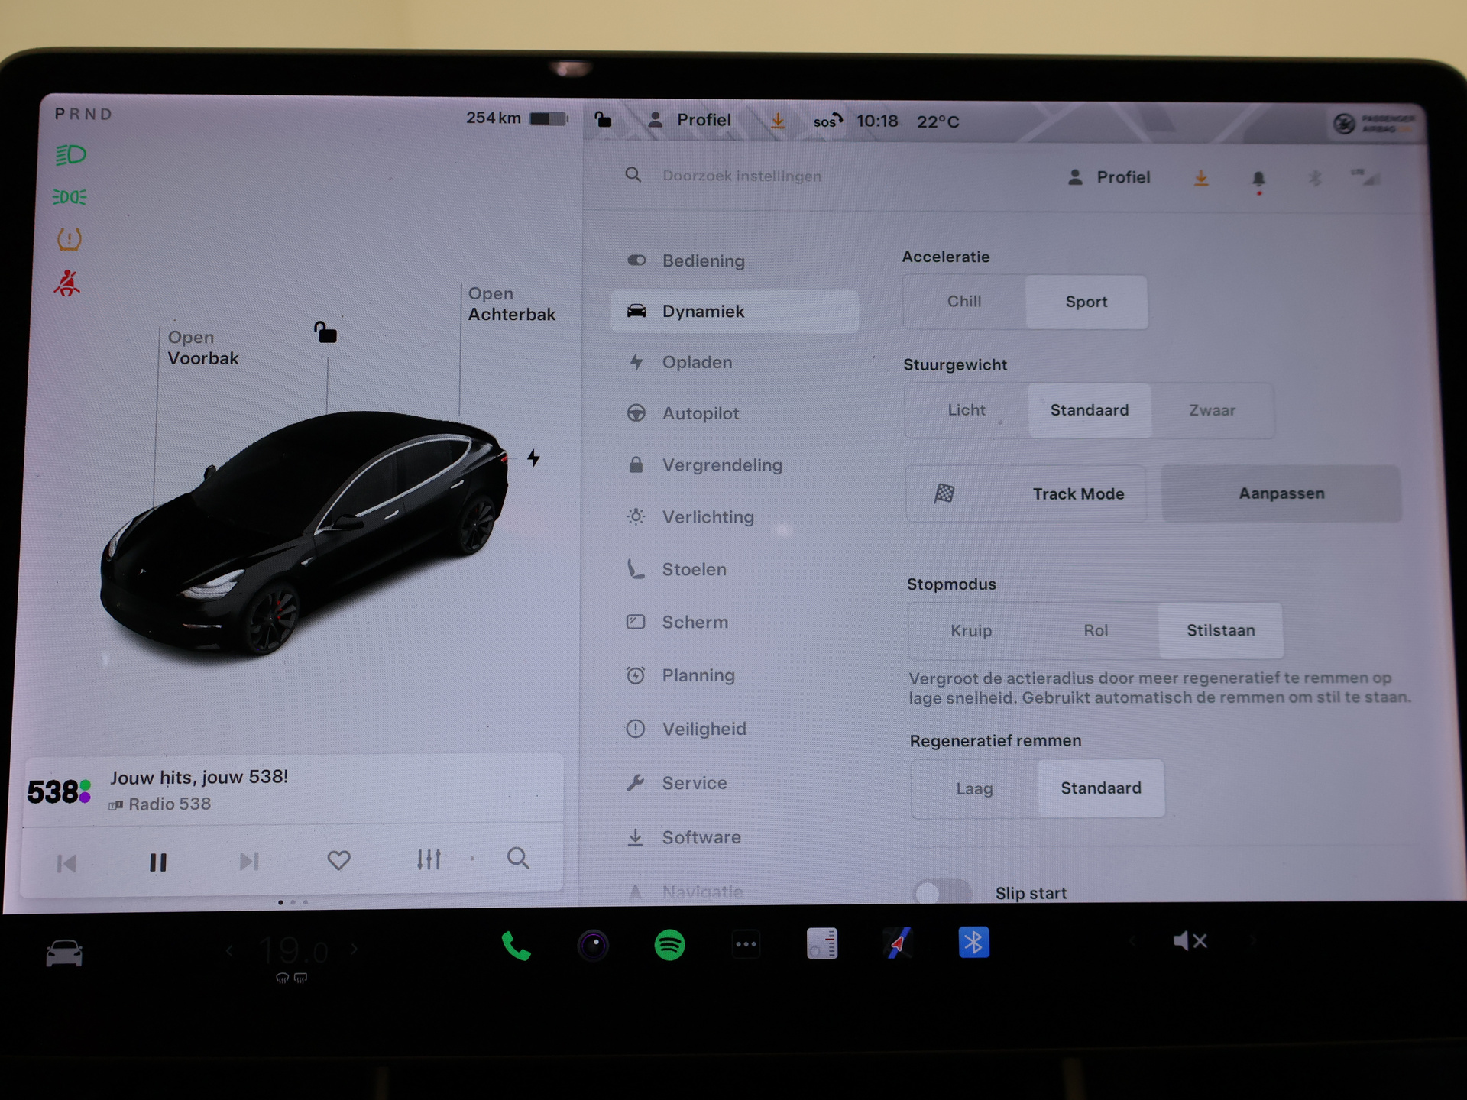Open the Bediening settings menu
Viewport: 1467px width, 1100px height.
click(734, 261)
